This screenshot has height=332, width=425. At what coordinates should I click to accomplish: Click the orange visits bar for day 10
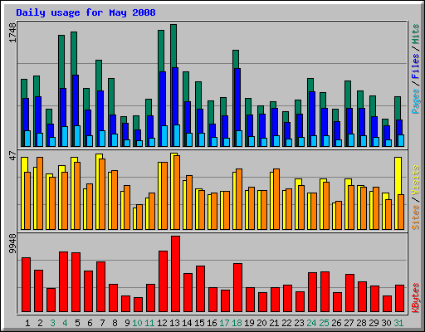click(139, 217)
